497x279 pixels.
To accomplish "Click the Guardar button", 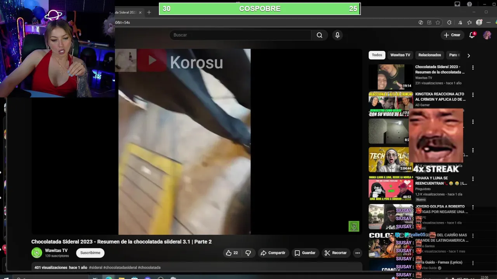I will coord(305,253).
